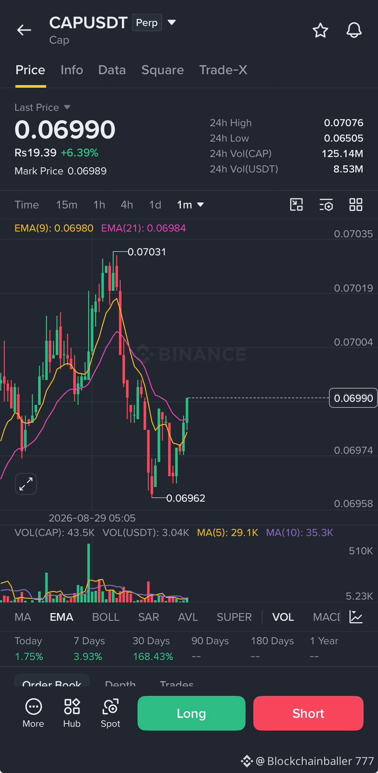Tap the large 0.06990 last price
The width and height of the screenshot is (378, 773).
pyautogui.click(x=65, y=130)
